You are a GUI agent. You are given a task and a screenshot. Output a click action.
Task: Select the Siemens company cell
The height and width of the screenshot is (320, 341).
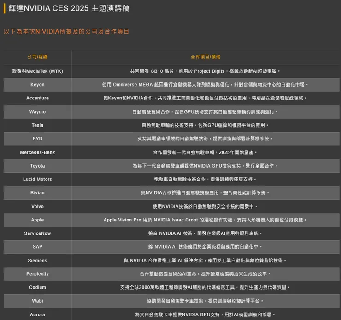pyautogui.click(x=37, y=261)
